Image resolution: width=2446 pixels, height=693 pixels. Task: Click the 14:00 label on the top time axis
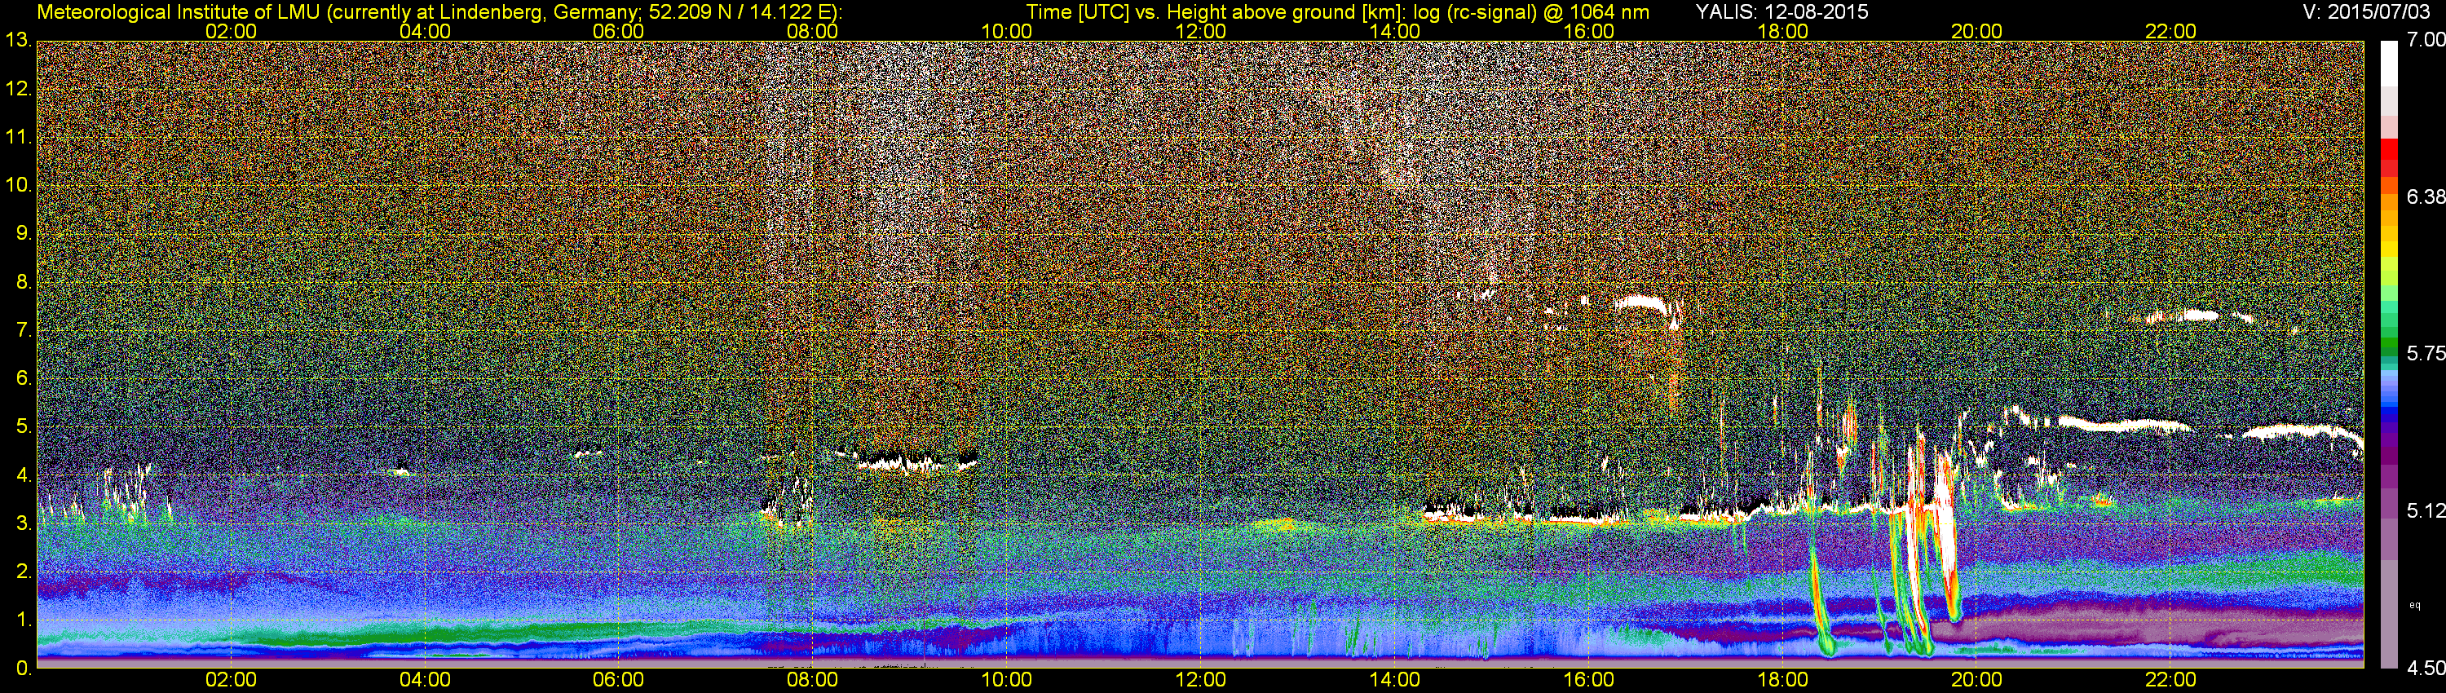1395,31
